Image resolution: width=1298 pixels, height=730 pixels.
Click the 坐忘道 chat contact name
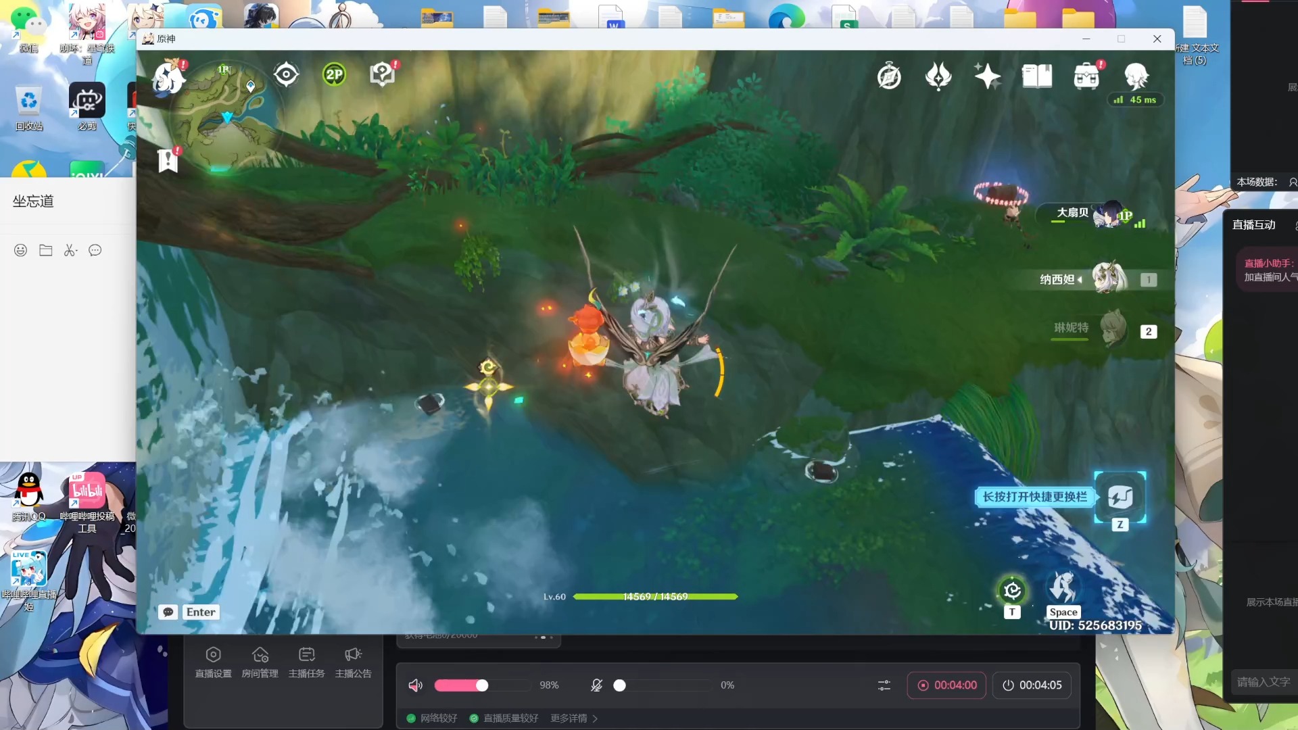(33, 201)
